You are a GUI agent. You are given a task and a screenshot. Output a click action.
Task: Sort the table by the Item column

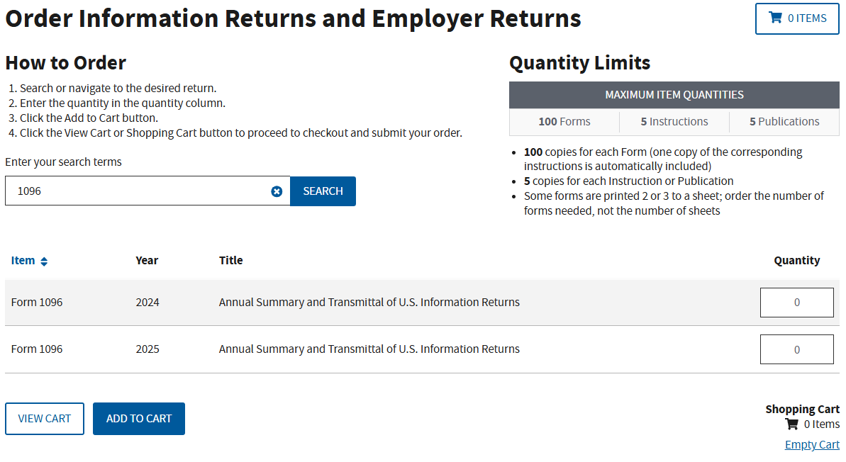(x=24, y=260)
